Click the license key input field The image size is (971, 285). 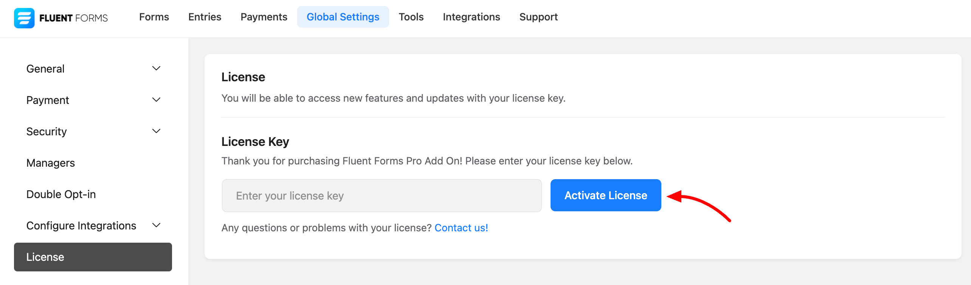click(381, 196)
